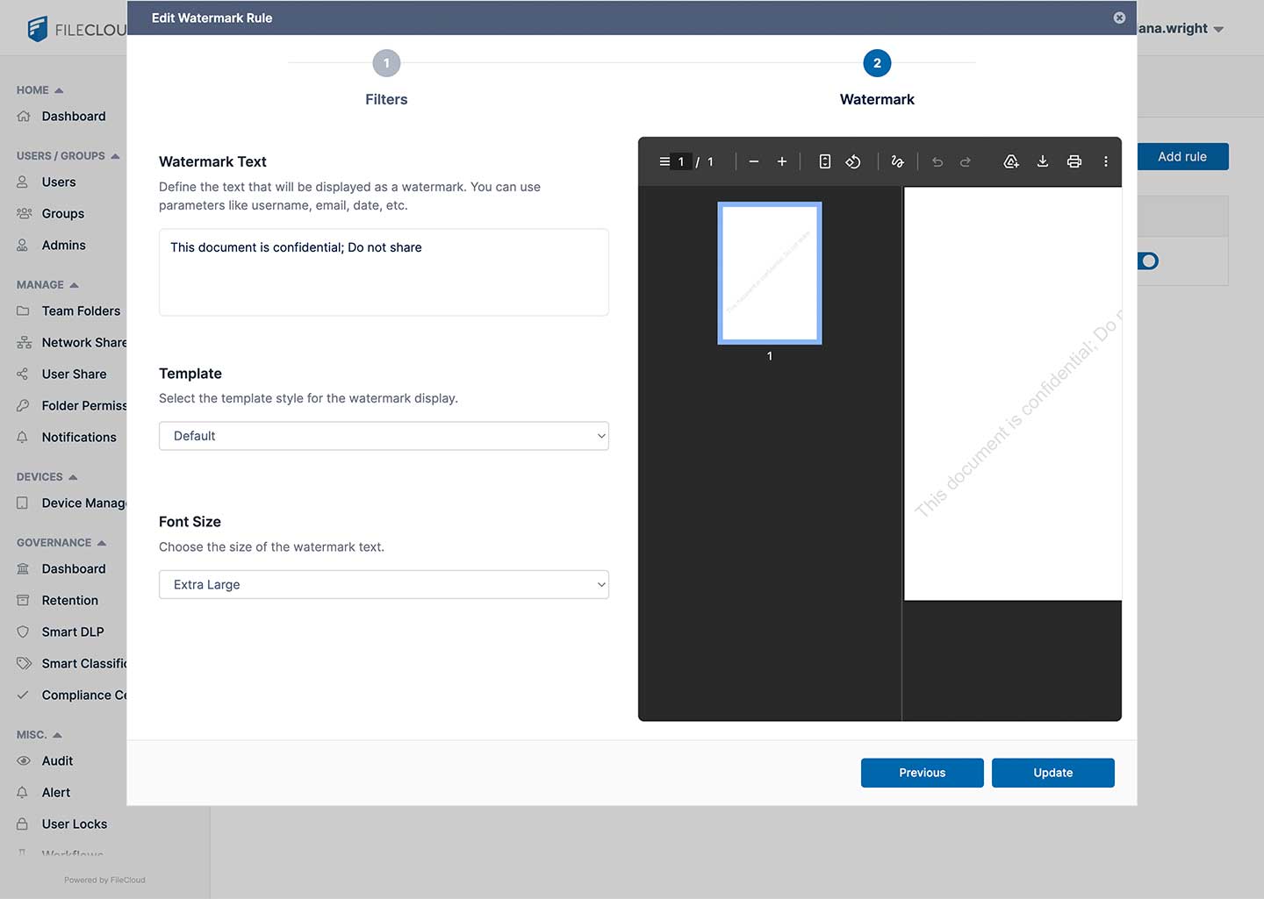
Task: Zoom in on the watermark preview
Action: (781, 161)
